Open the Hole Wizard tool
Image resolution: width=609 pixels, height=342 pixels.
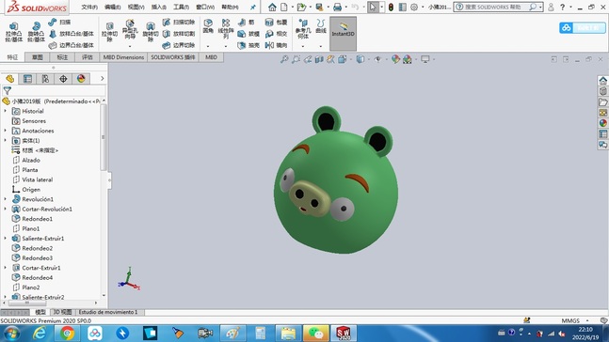coord(130,29)
